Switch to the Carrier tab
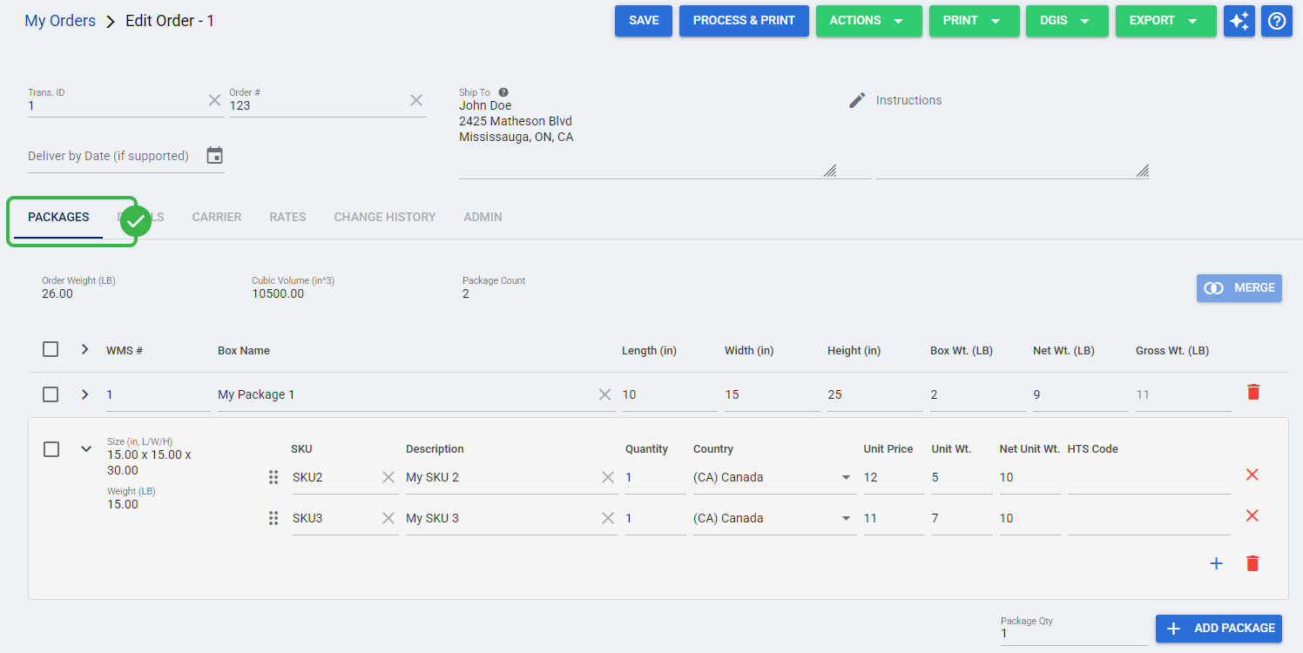 click(217, 217)
